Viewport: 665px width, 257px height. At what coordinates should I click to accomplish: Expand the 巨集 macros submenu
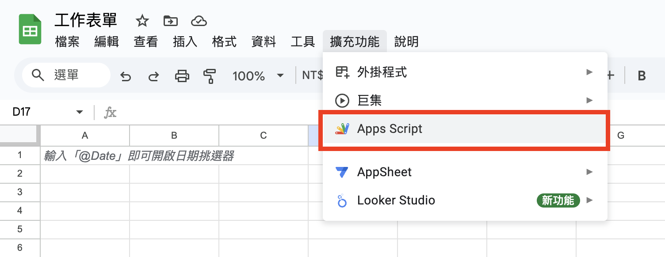pos(465,101)
